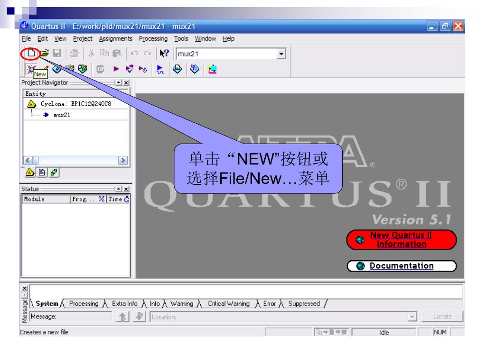Open the Processing menu
Image resolution: width=486 pixels, height=364 pixels.
tap(153, 39)
